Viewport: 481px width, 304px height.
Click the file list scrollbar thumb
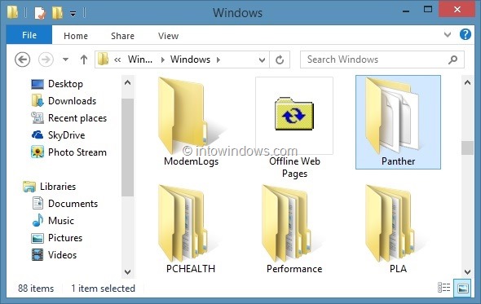pyautogui.click(x=467, y=148)
